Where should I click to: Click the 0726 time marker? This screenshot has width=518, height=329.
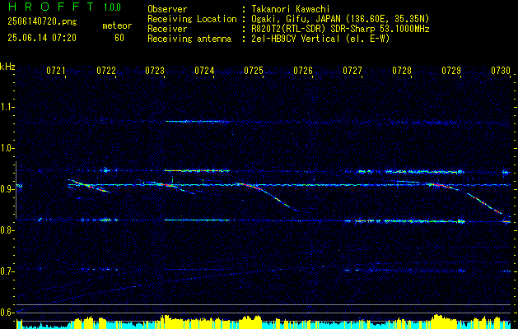[x=303, y=70]
